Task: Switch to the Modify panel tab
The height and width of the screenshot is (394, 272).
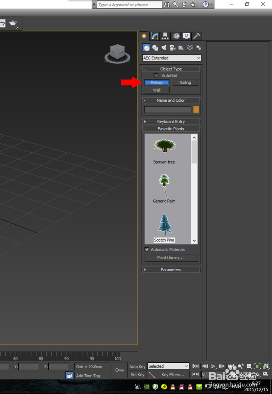Action: [154, 36]
